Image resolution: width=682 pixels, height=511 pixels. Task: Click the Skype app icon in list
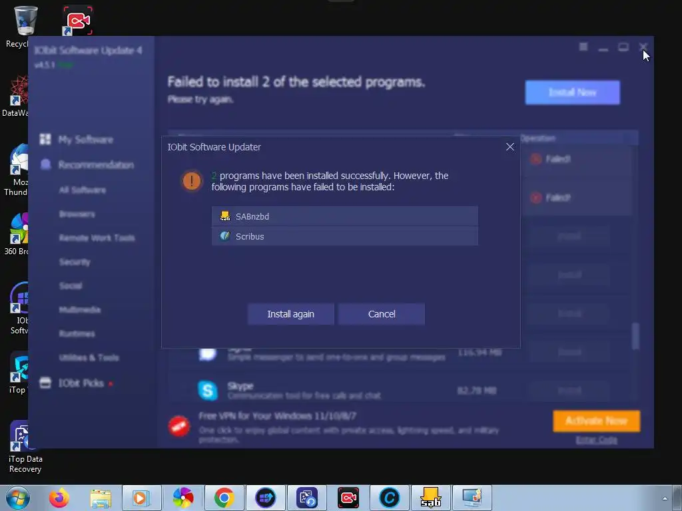[x=208, y=390]
